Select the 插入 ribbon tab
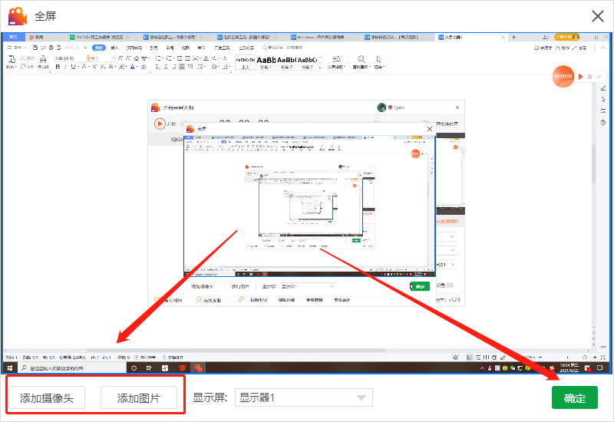 coord(114,48)
